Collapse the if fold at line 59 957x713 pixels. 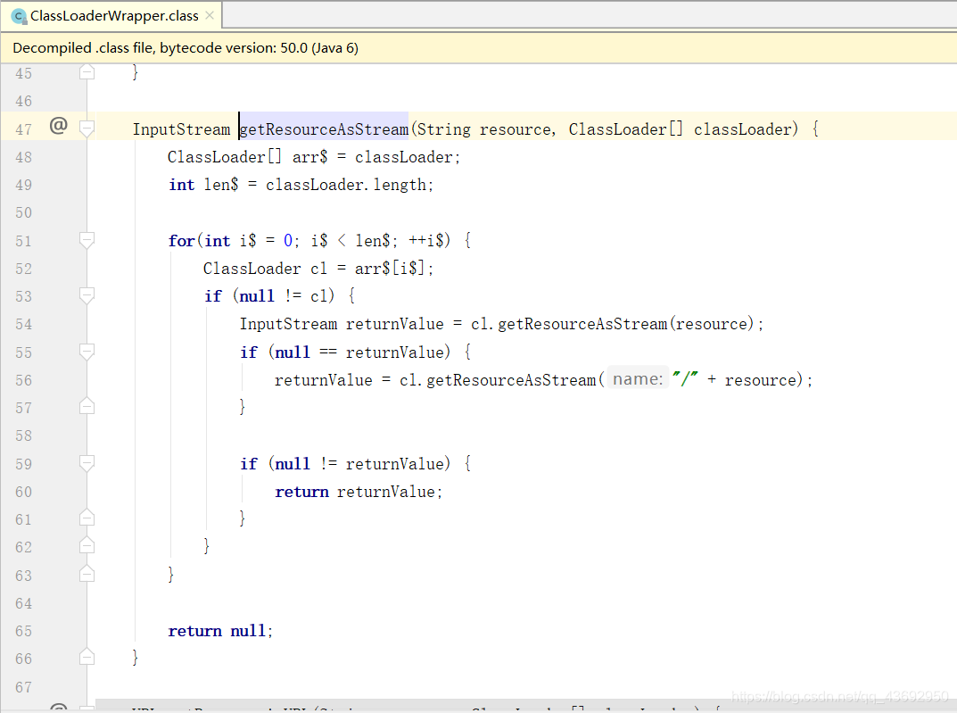tap(87, 463)
